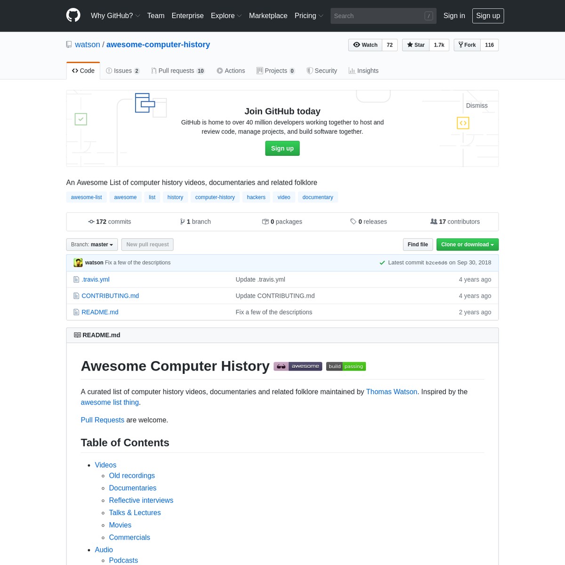Screen dimensions: 565x565
Task: Select the hackers topic tag
Action: coord(256,197)
